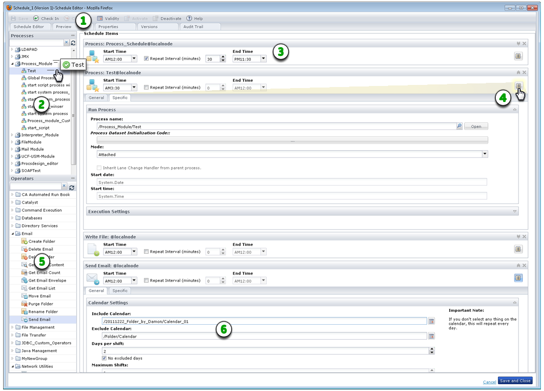This screenshot has width=544, height=391.
Task: Click the Save and Close button
Action: click(x=515, y=381)
